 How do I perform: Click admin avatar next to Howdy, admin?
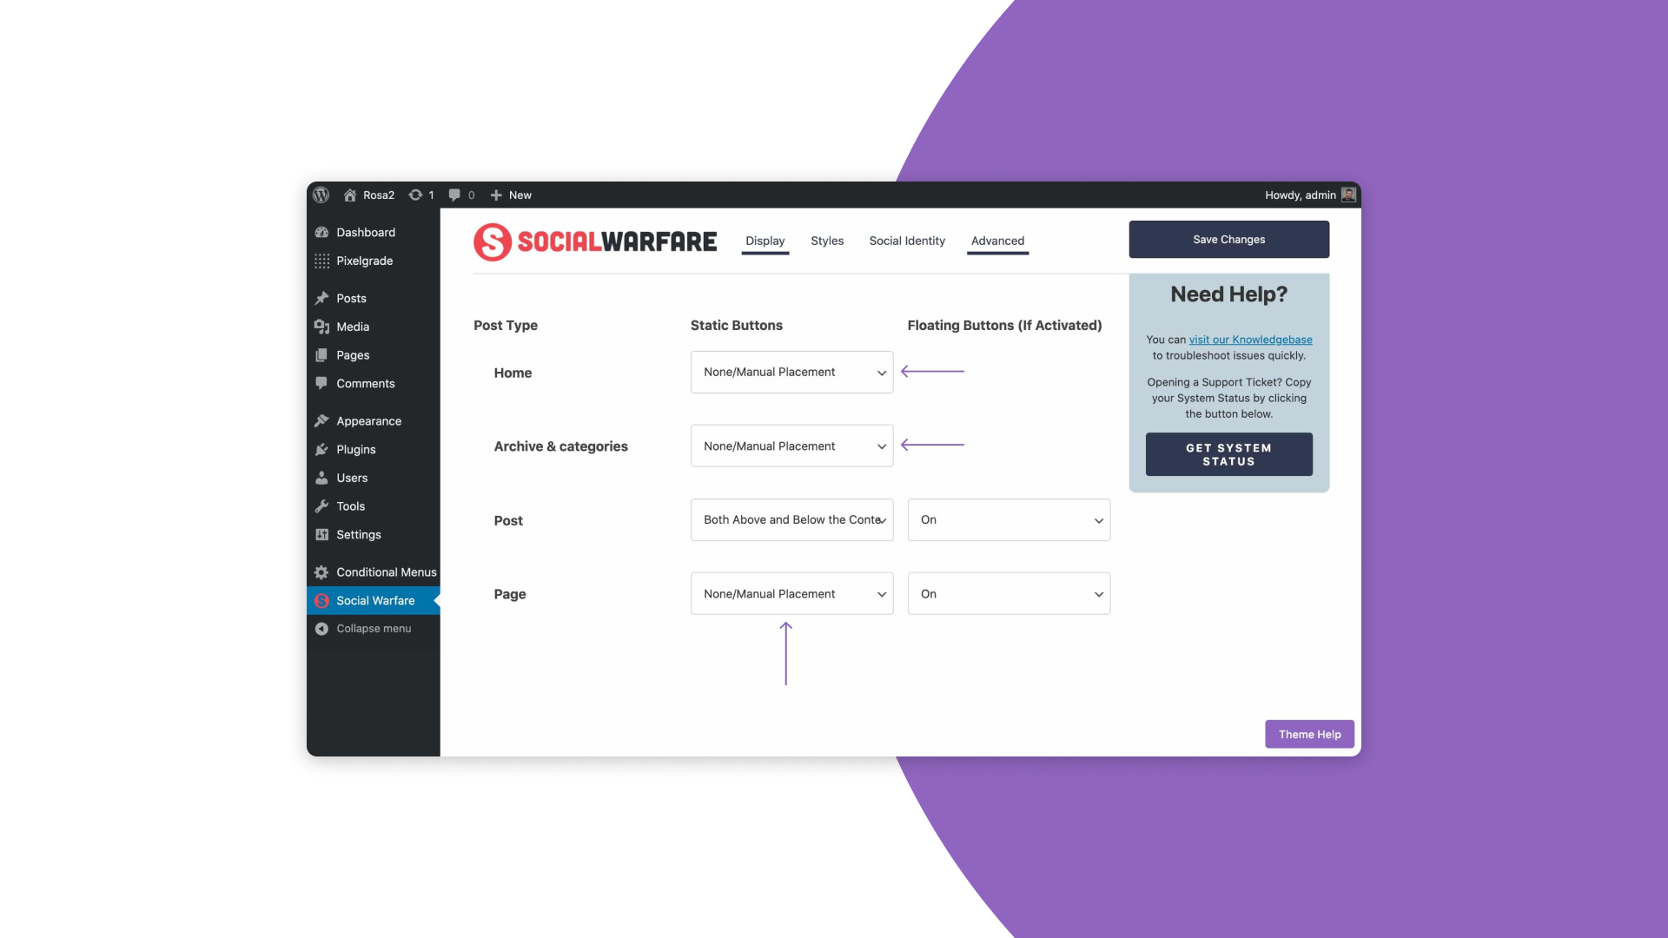pos(1348,195)
